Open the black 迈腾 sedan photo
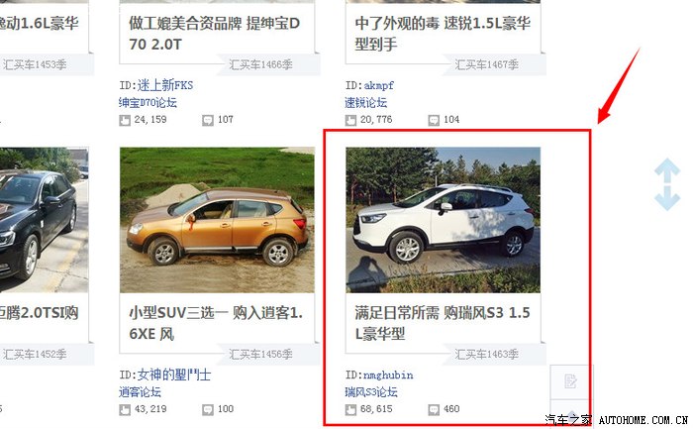 pos(45,220)
